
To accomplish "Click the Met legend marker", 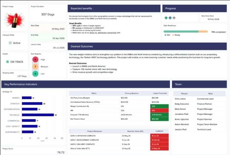I will [165, 35].
